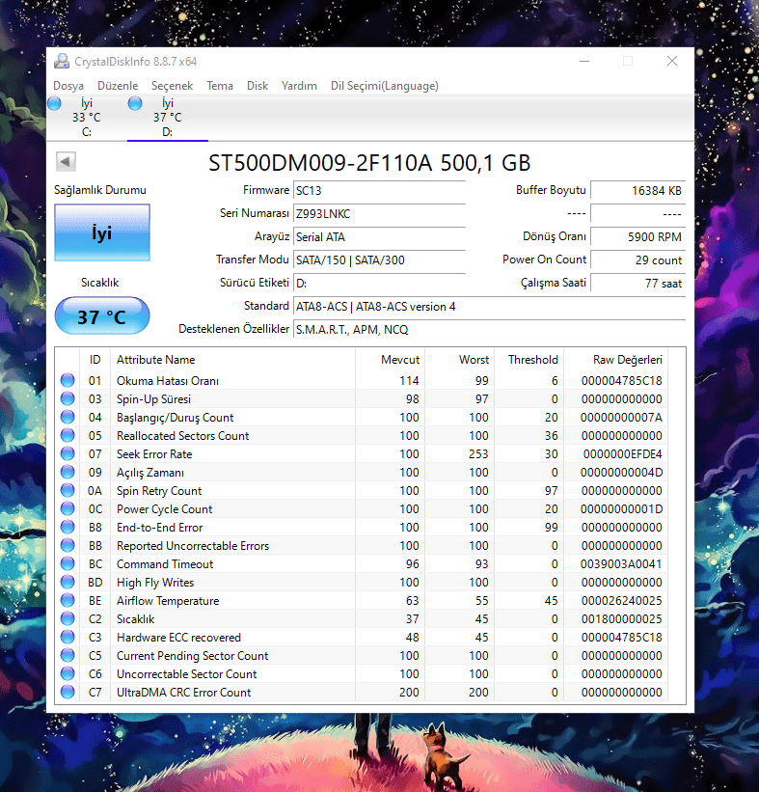Click the previous disk arrow button

click(66, 162)
